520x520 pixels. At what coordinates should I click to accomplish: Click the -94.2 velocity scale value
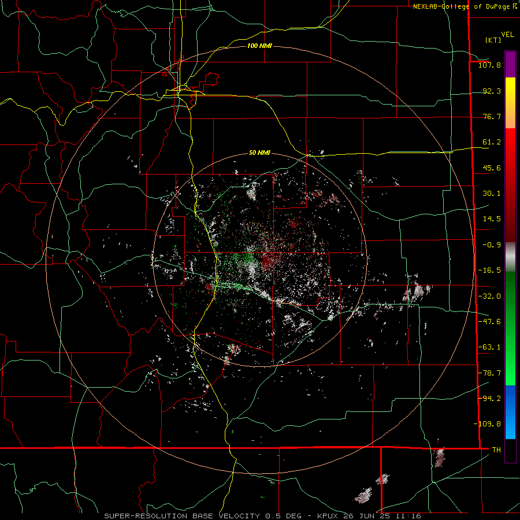click(x=489, y=398)
